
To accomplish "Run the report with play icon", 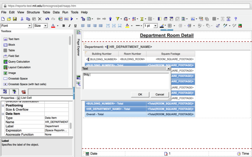I will pyautogui.click(x=72, y=19).
